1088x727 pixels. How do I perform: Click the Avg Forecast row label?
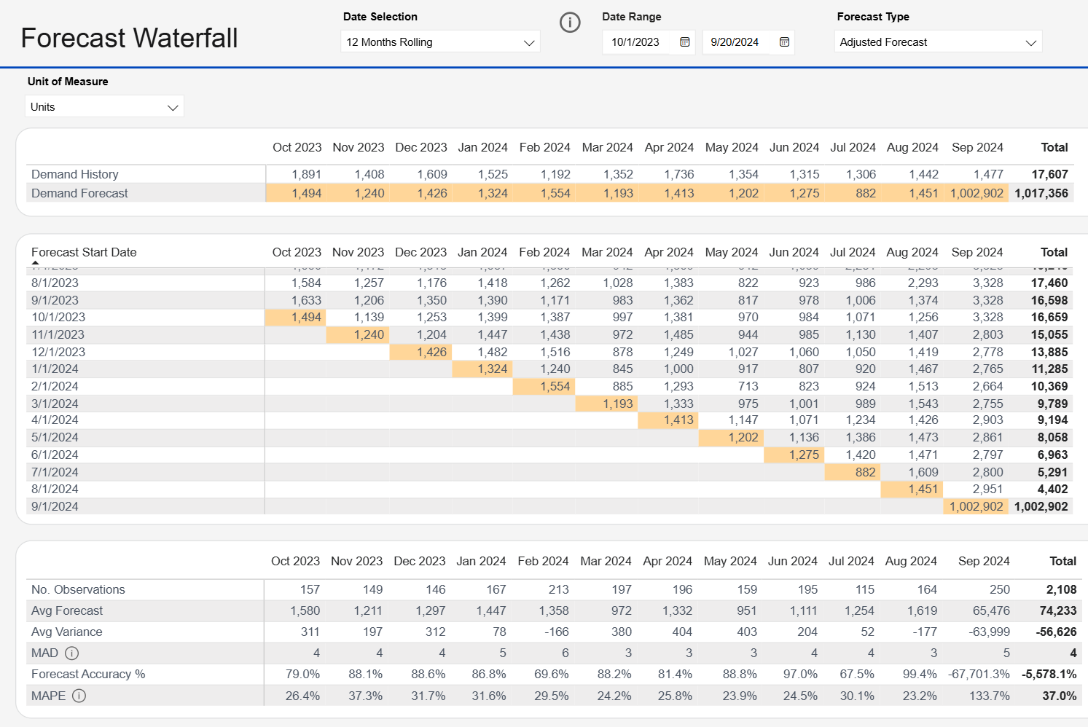(x=67, y=610)
